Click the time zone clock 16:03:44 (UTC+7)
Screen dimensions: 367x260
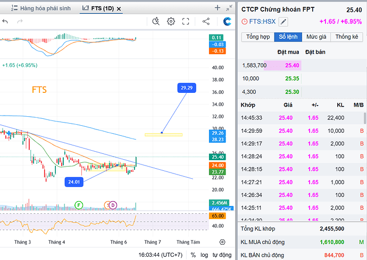[x=160, y=255]
